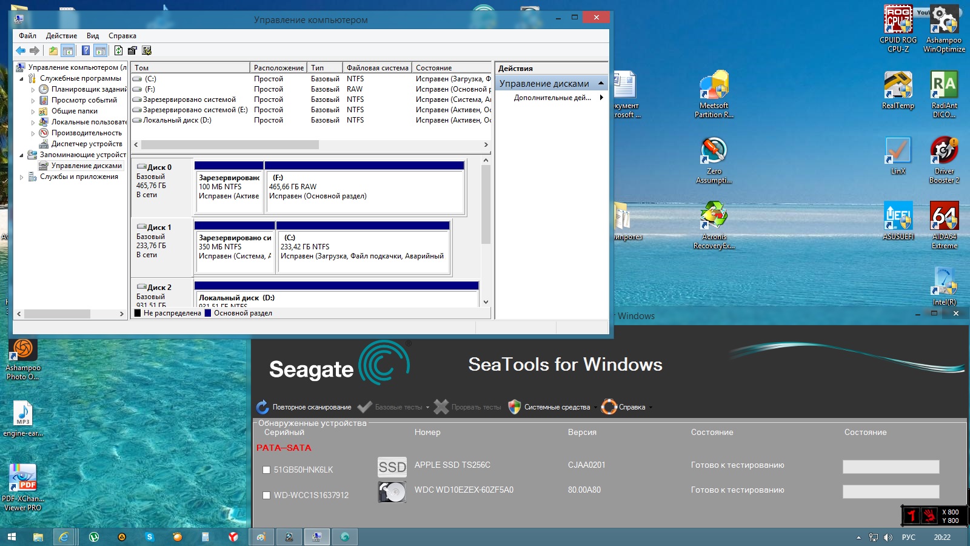Expand the Службы и приложения tree node
This screenshot has height=546, width=970.
point(22,177)
